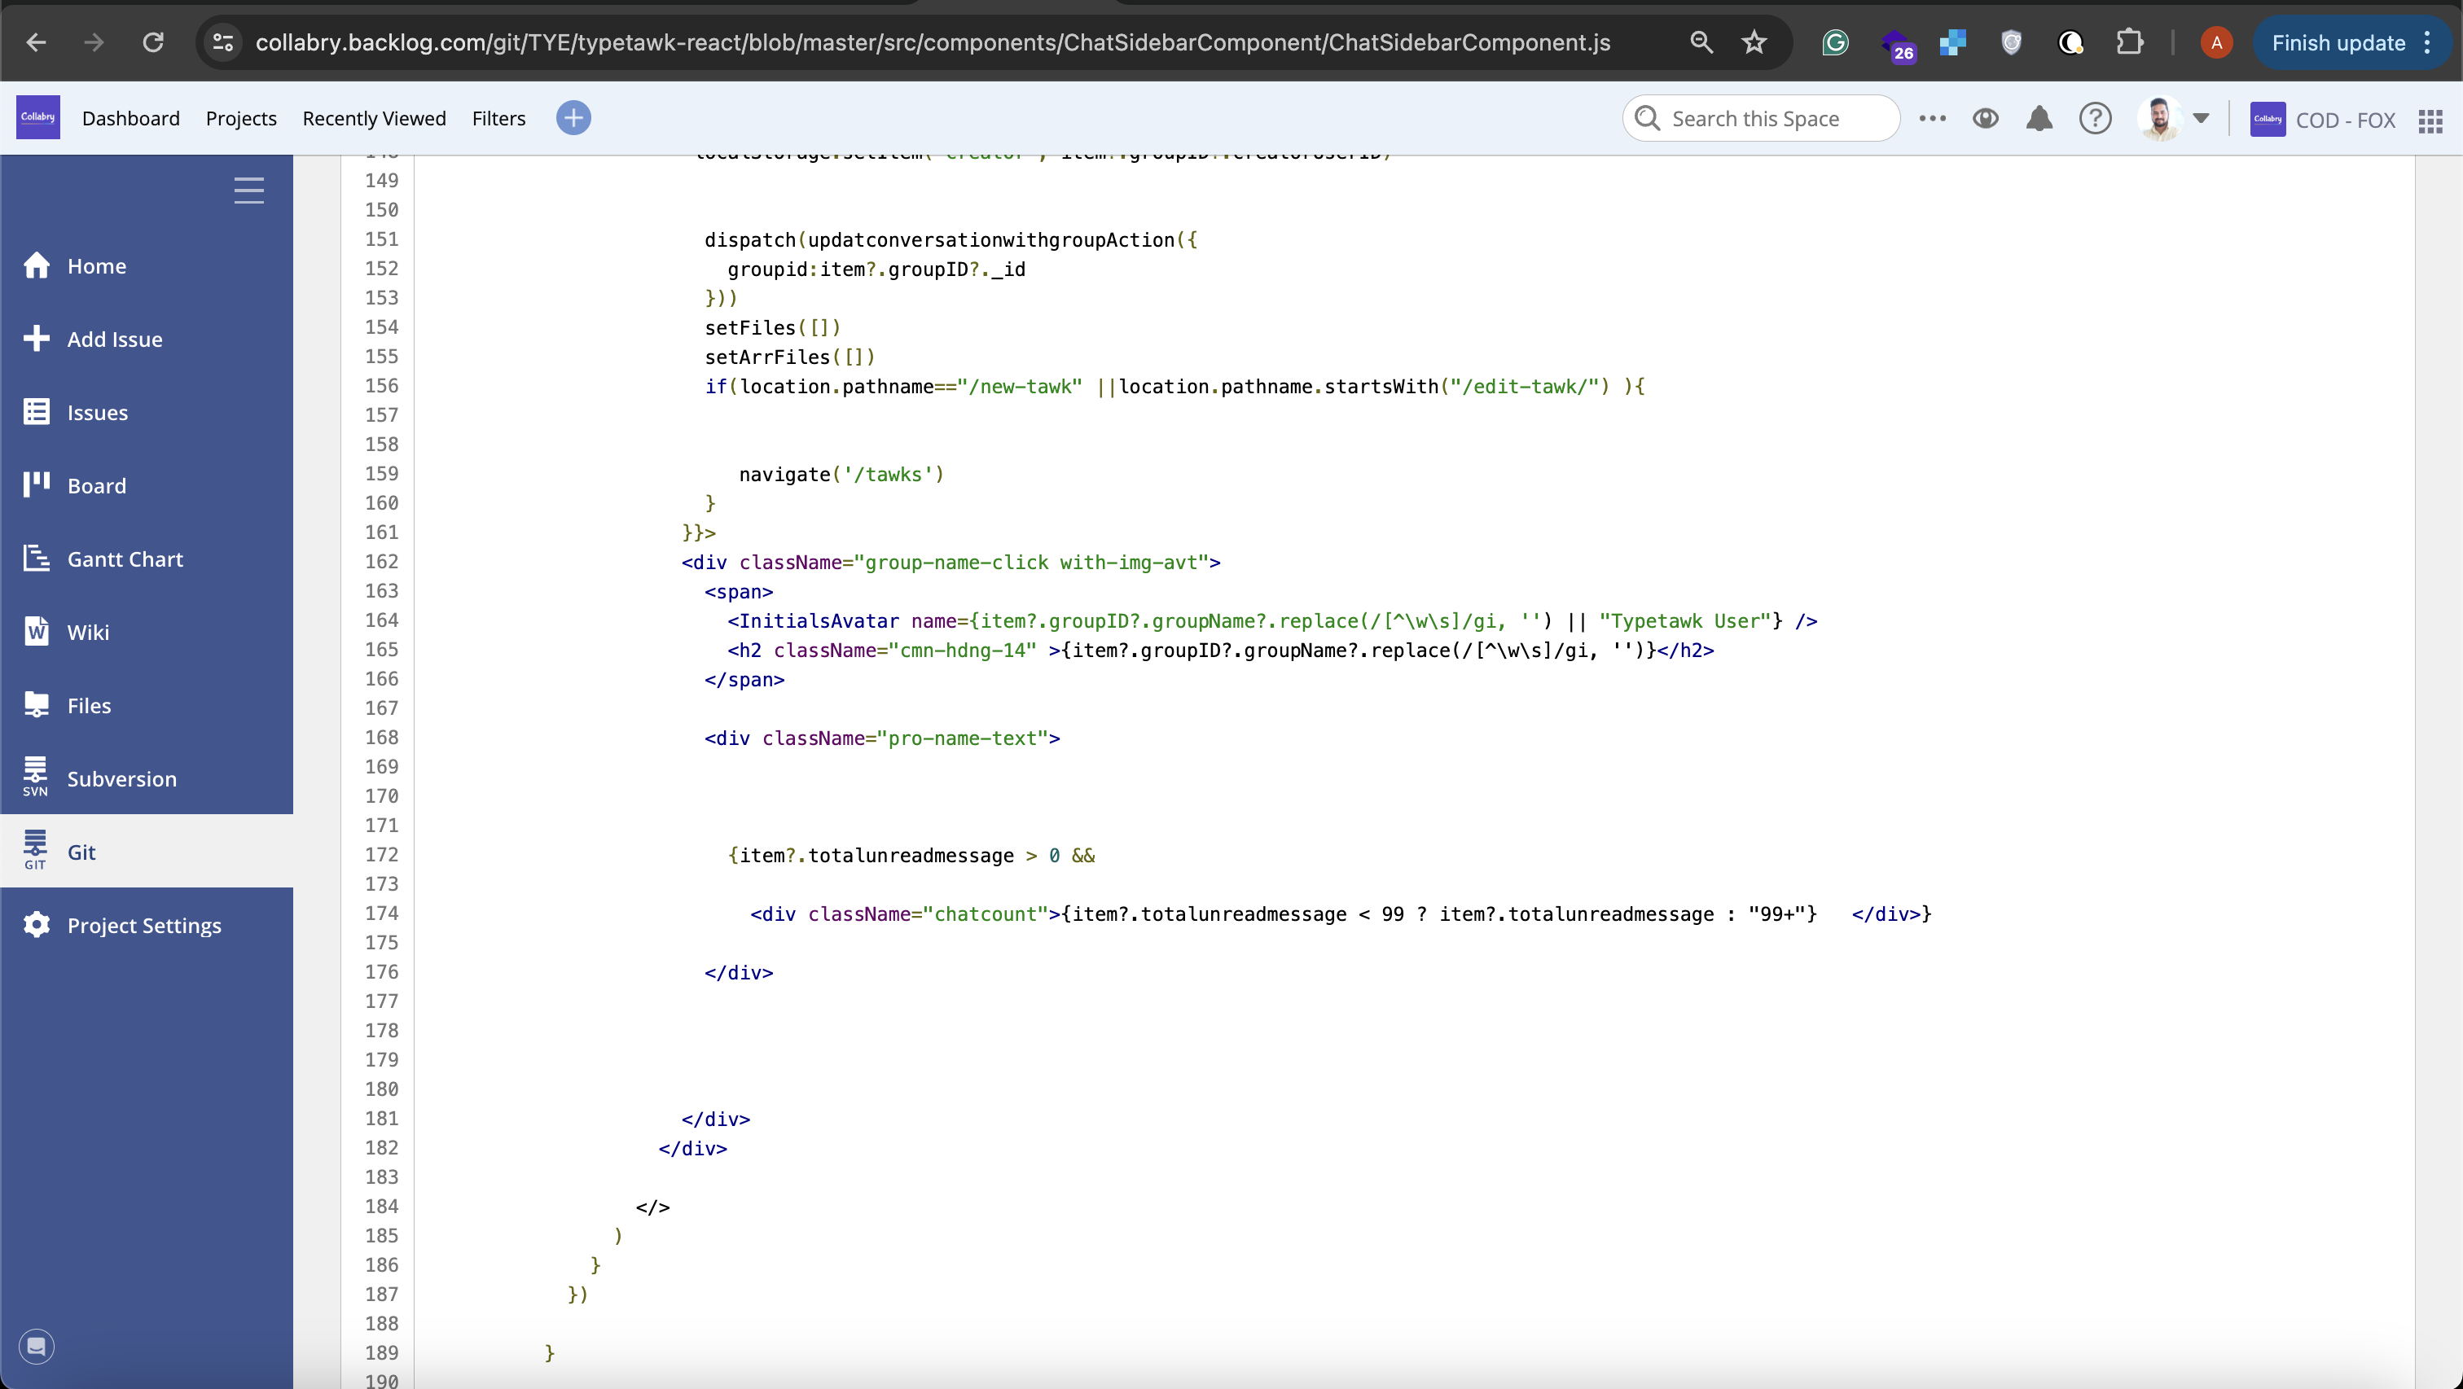Open Subversion in the sidebar
2463x1389 pixels.
(147, 778)
